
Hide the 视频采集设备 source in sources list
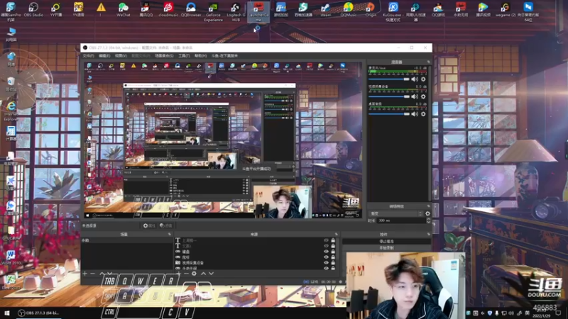326,262
